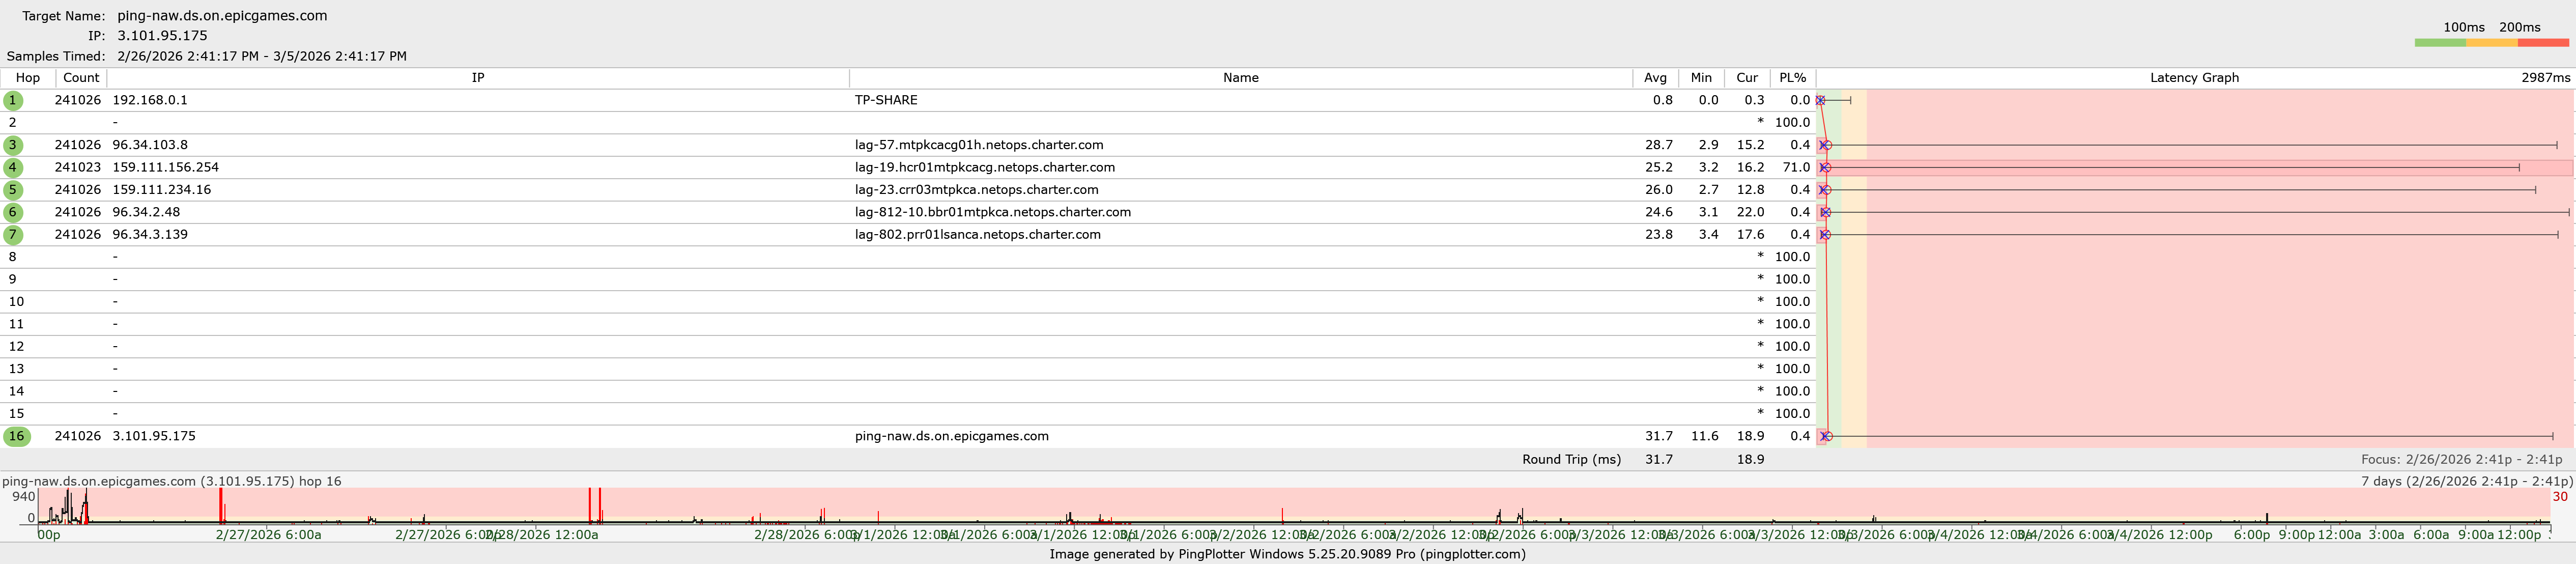
Task: Click the tall red spike before 2/28/2026 12:00a
Action: [590, 505]
